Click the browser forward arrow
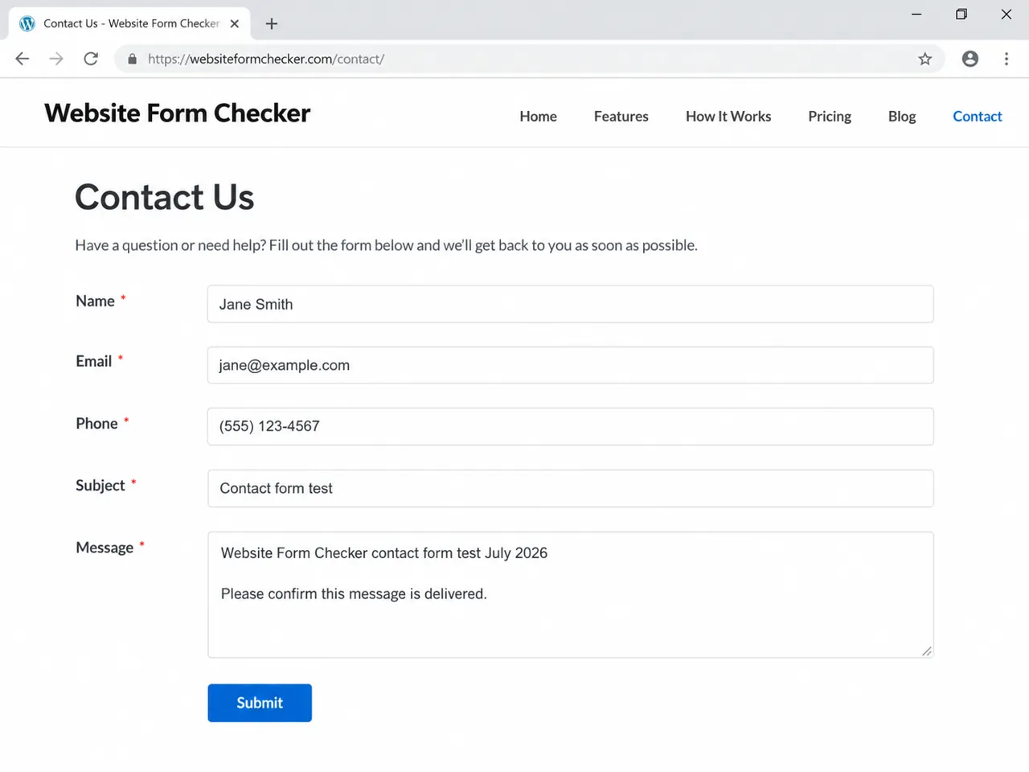Viewport: 1029px width, 772px height. point(56,59)
